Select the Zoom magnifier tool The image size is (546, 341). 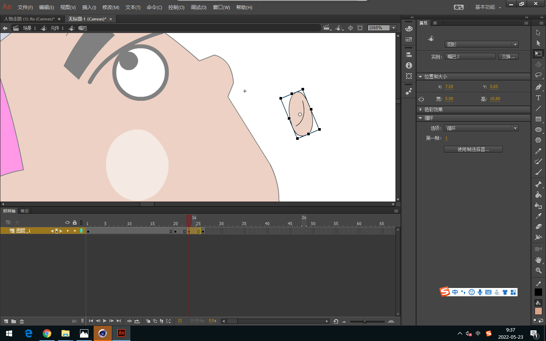click(538, 271)
